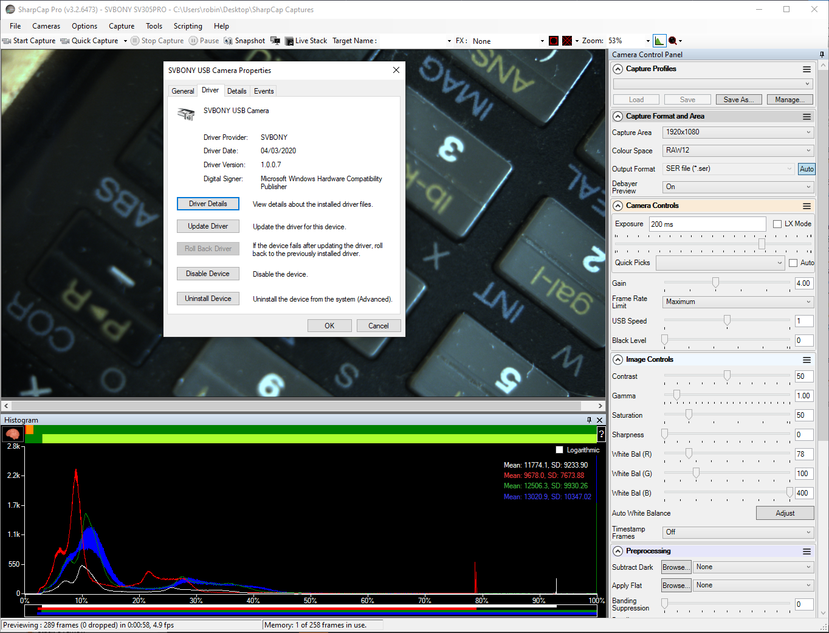Viewport: 829px width, 633px height.
Task: Enable the Auto exposure checkbox
Action: (793, 263)
